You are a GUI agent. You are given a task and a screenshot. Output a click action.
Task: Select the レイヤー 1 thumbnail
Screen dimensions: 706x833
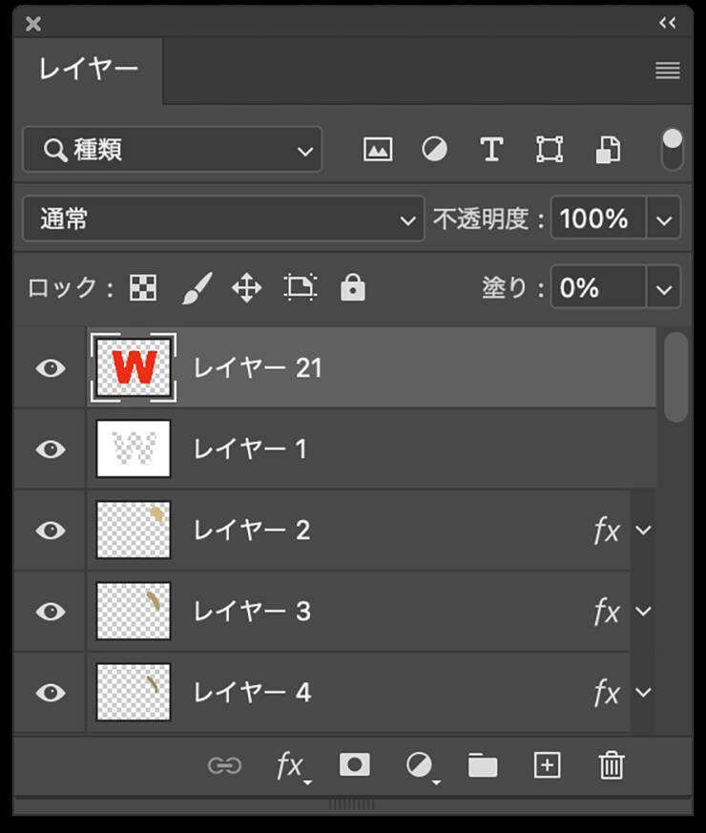click(134, 448)
